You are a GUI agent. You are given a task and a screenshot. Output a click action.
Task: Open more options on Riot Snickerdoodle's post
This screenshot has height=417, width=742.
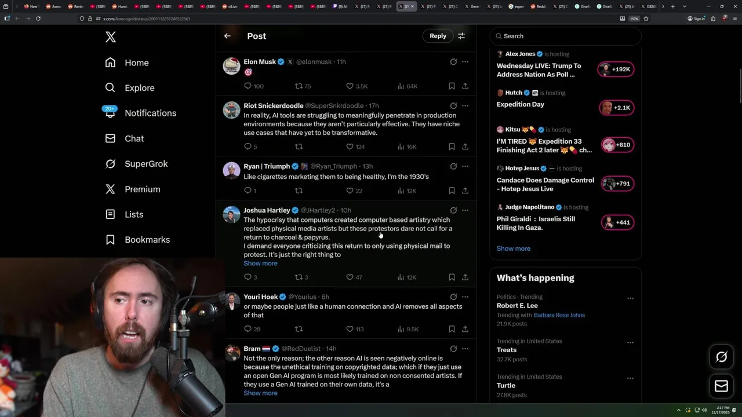465,106
